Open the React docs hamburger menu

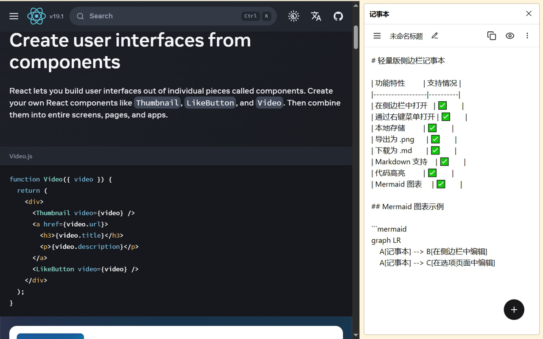(14, 16)
